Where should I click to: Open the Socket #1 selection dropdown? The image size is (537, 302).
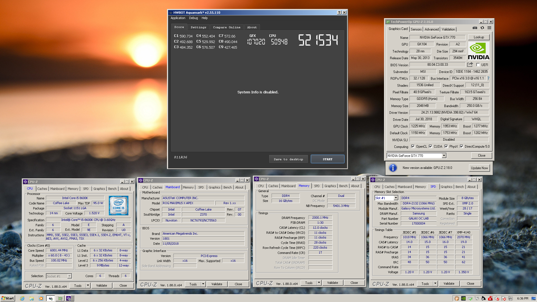pyautogui.click(x=70, y=276)
